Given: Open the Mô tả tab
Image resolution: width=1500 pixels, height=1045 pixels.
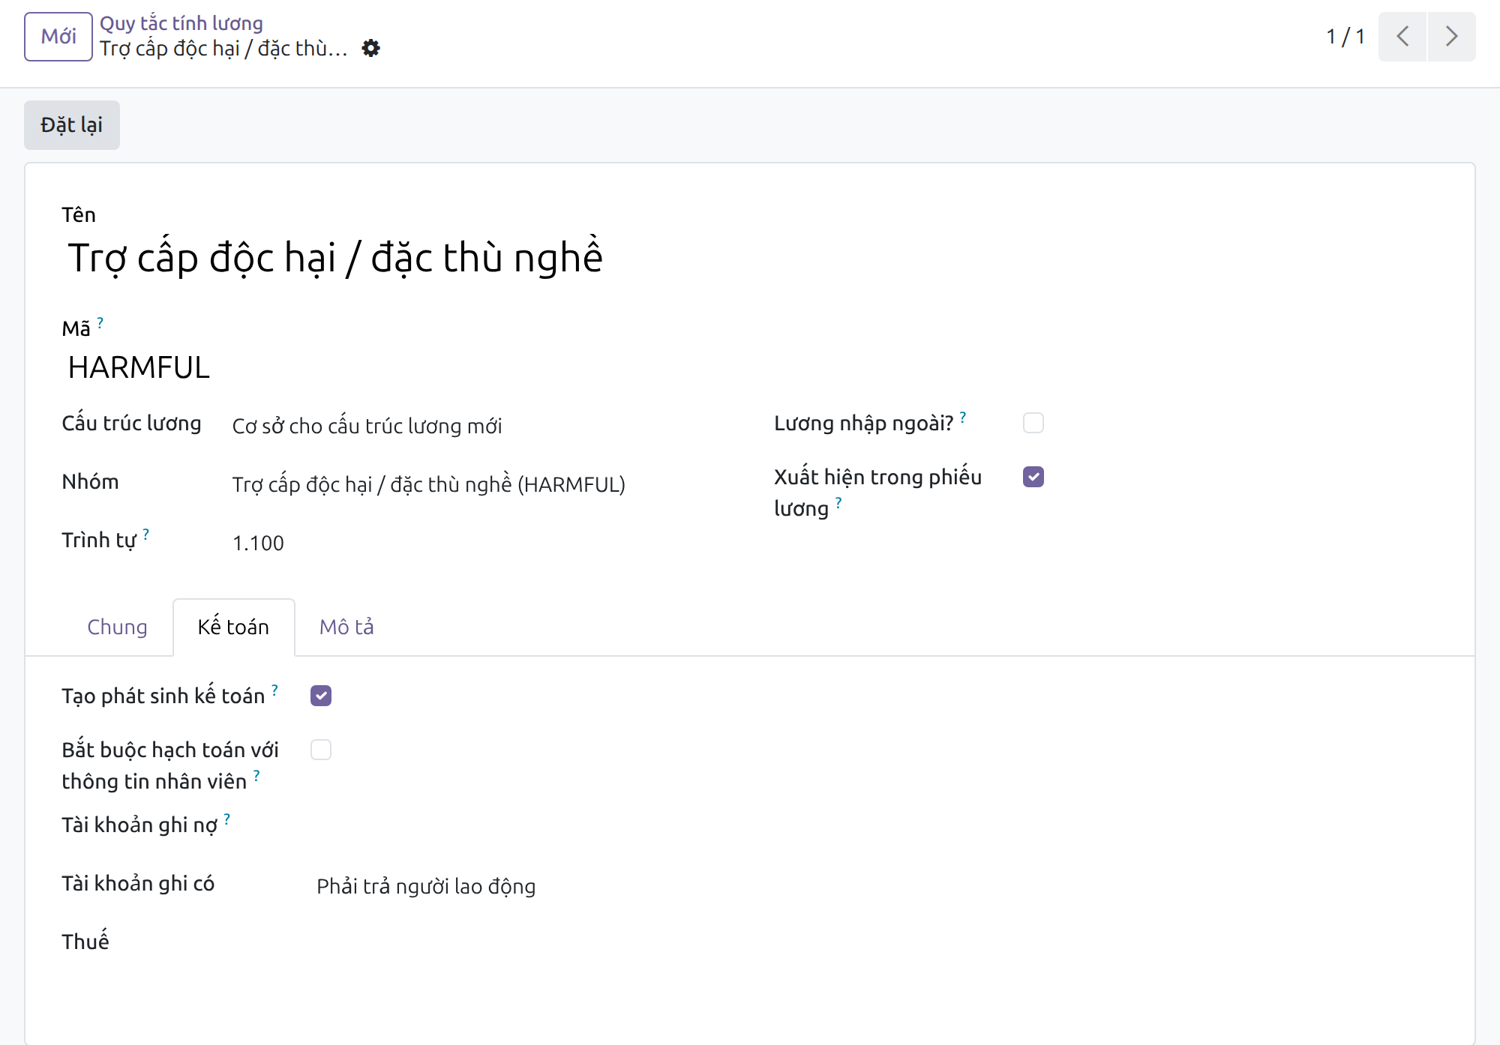Looking at the screenshot, I should click(346, 627).
